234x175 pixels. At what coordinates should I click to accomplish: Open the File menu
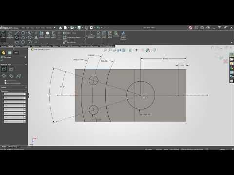23,28
